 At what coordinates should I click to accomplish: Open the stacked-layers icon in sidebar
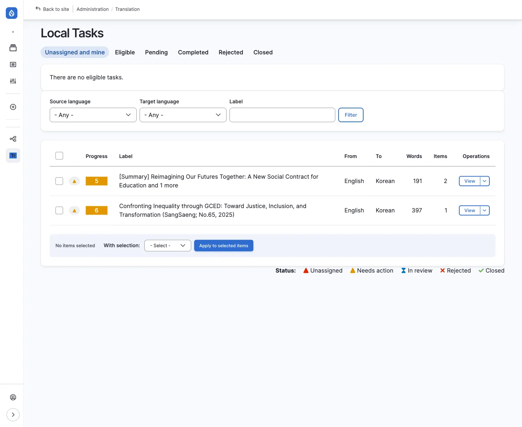tap(13, 48)
